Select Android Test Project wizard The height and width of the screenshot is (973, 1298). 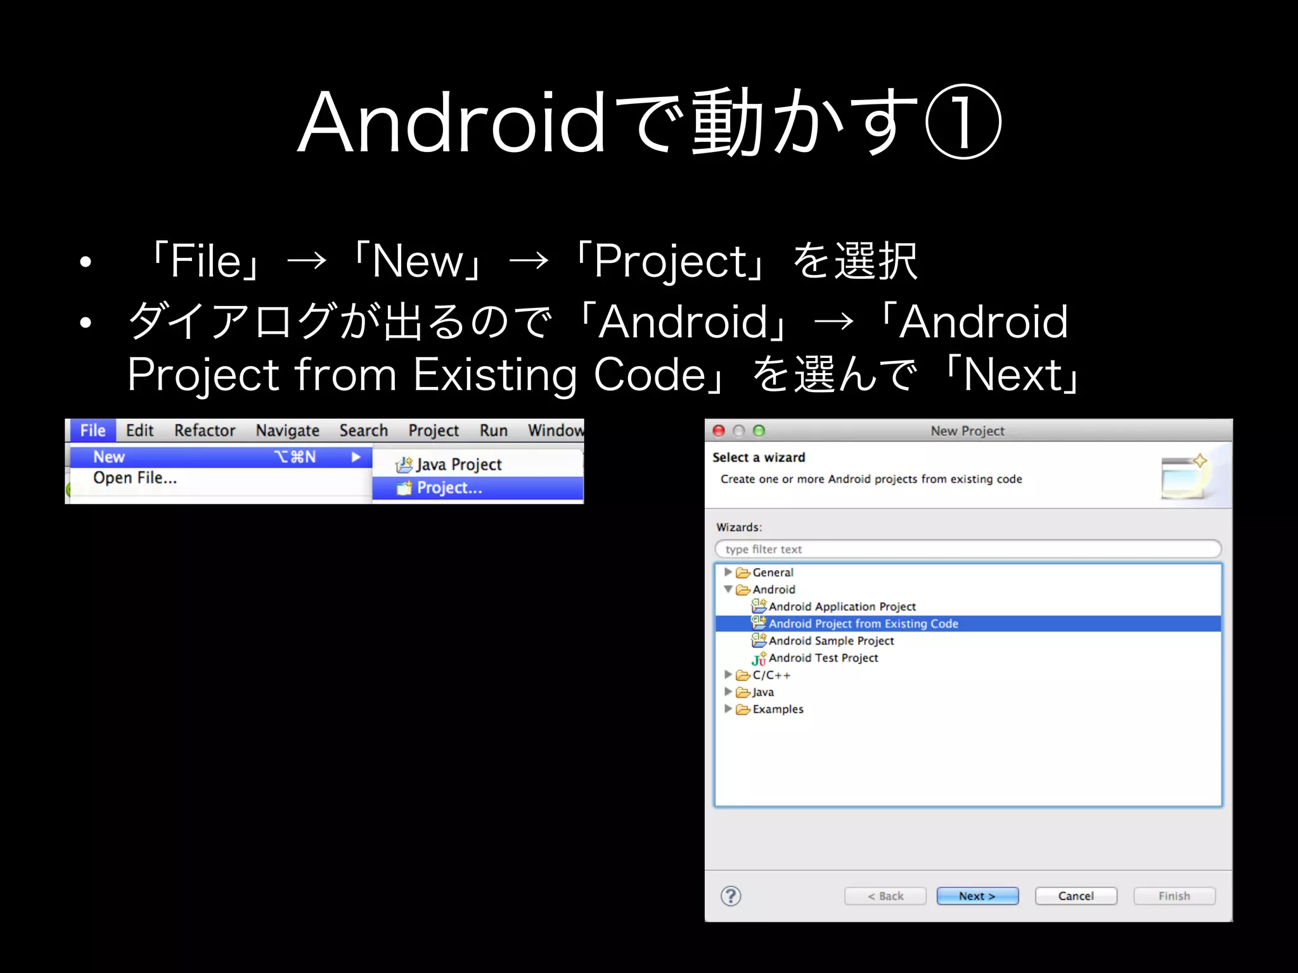pos(823,658)
